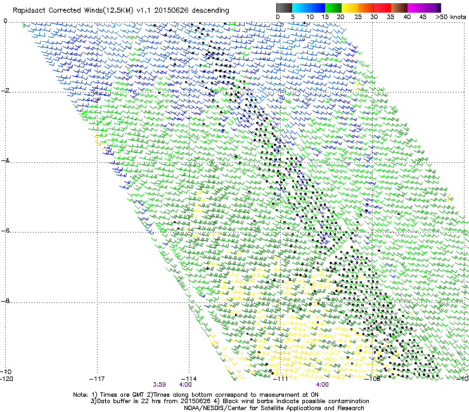Click the '35' label under the color bar

point(390,17)
